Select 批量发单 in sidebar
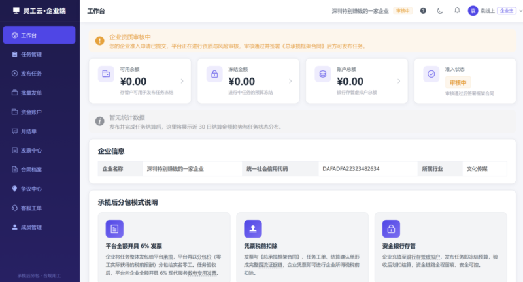The width and height of the screenshot is (523, 282). pyautogui.click(x=39, y=93)
